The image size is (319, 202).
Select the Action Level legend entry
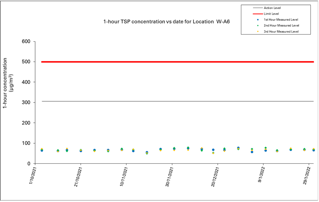point(272,8)
